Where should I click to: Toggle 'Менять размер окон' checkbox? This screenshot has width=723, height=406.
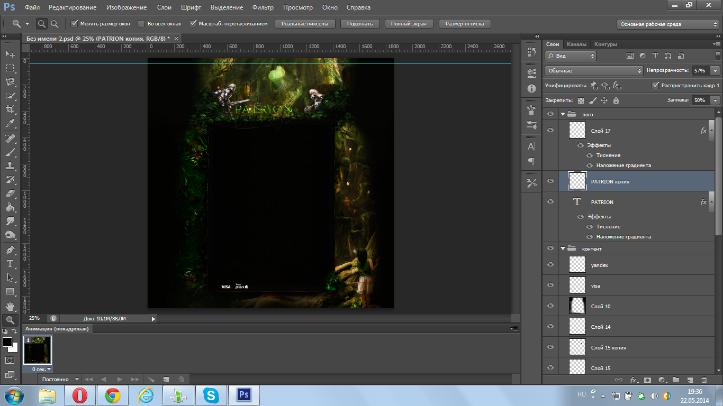point(75,24)
